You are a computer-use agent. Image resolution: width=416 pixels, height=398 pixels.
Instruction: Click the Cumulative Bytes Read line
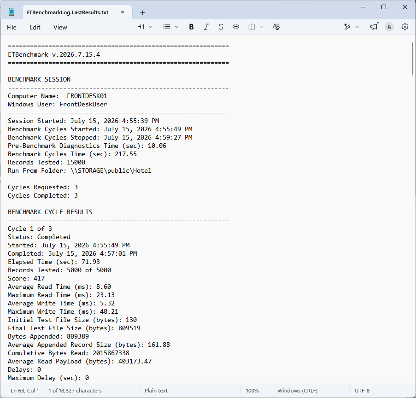(x=69, y=353)
